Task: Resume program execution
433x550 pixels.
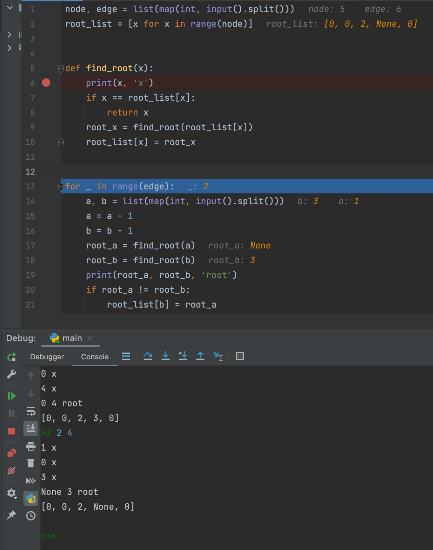Action: pyautogui.click(x=11, y=396)
